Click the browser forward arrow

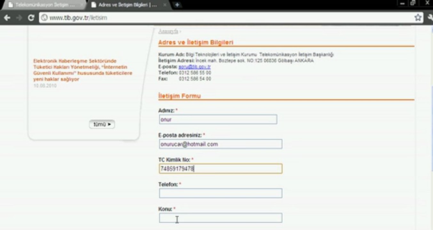19,18
